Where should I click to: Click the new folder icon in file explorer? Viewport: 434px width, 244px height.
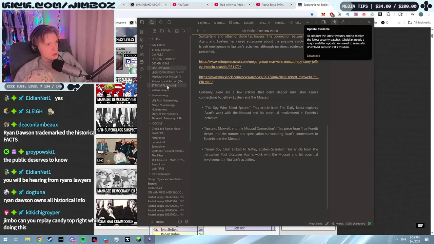point(162,31)
